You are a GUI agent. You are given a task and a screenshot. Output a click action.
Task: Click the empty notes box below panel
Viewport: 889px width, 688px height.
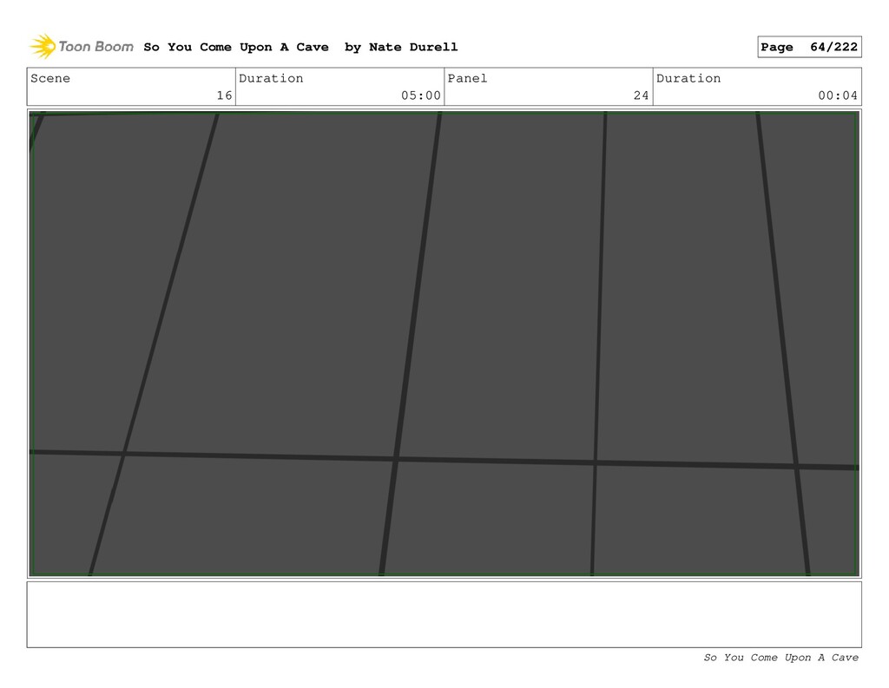pos(444,614)
